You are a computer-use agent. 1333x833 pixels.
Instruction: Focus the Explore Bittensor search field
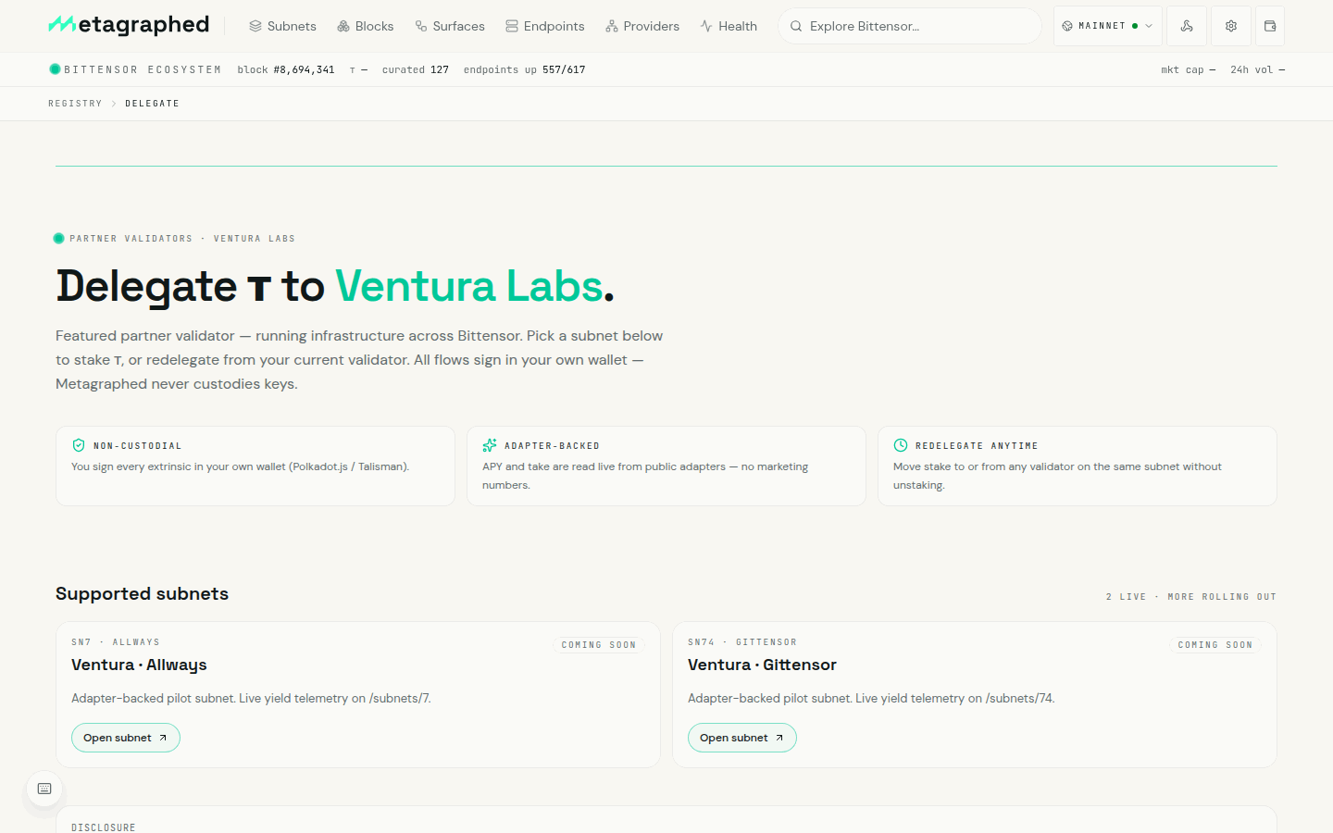(910, 26)
